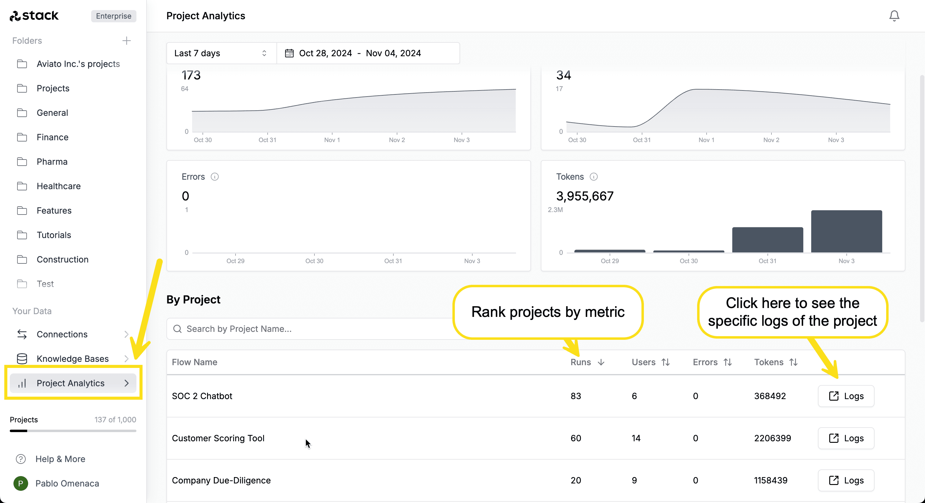Image resolution: width=925 pixels, height=503 pixels.
Task: Click the Help & More question icon
Action: point(21,459)
